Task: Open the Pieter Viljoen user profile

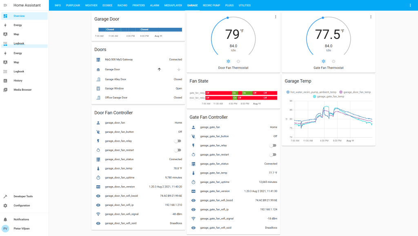Action: tap(21, 229)
